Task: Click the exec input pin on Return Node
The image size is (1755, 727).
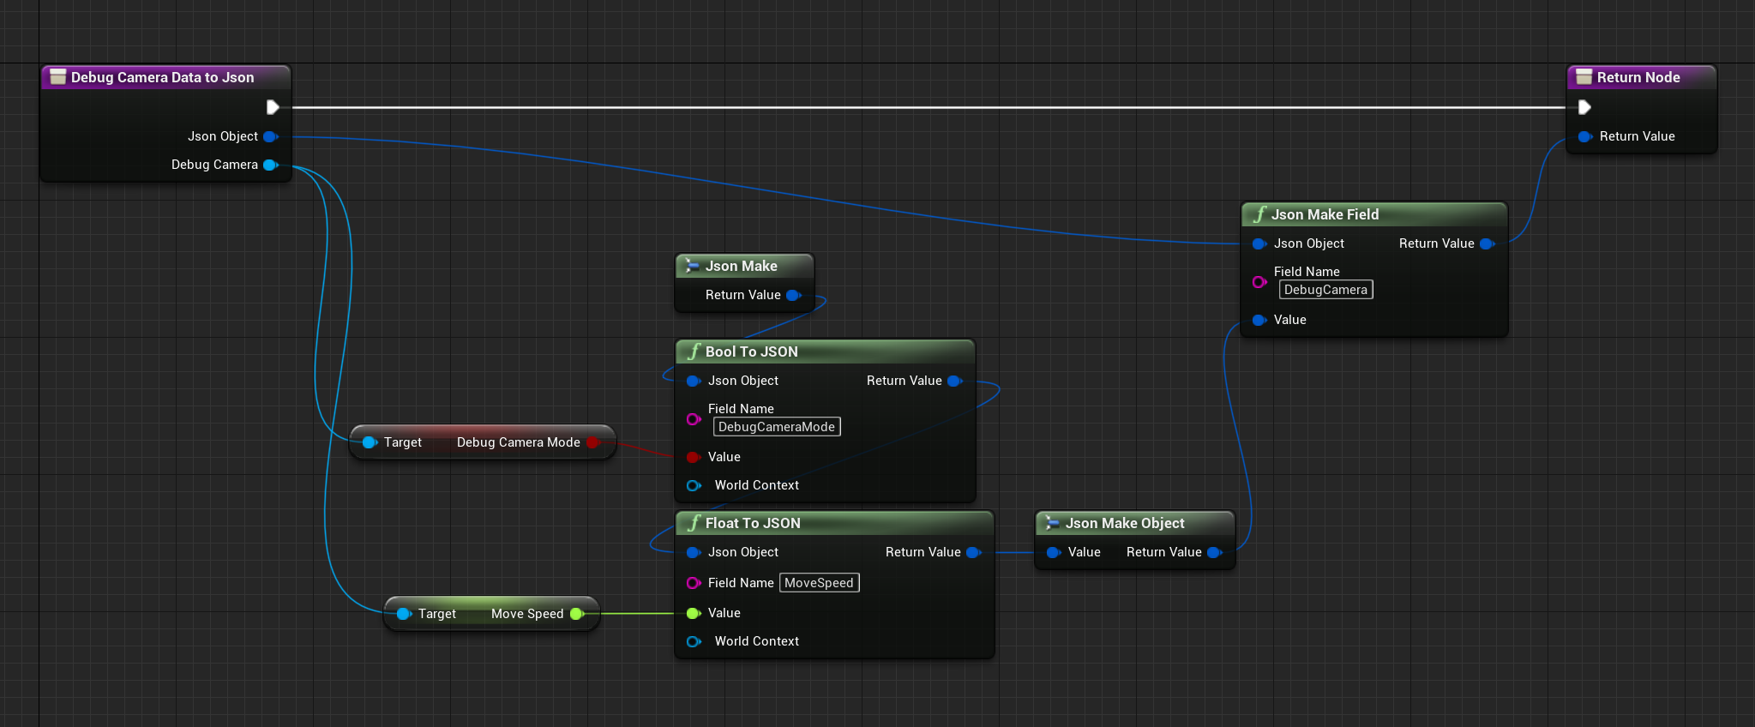Action: tap(1584, 107)
